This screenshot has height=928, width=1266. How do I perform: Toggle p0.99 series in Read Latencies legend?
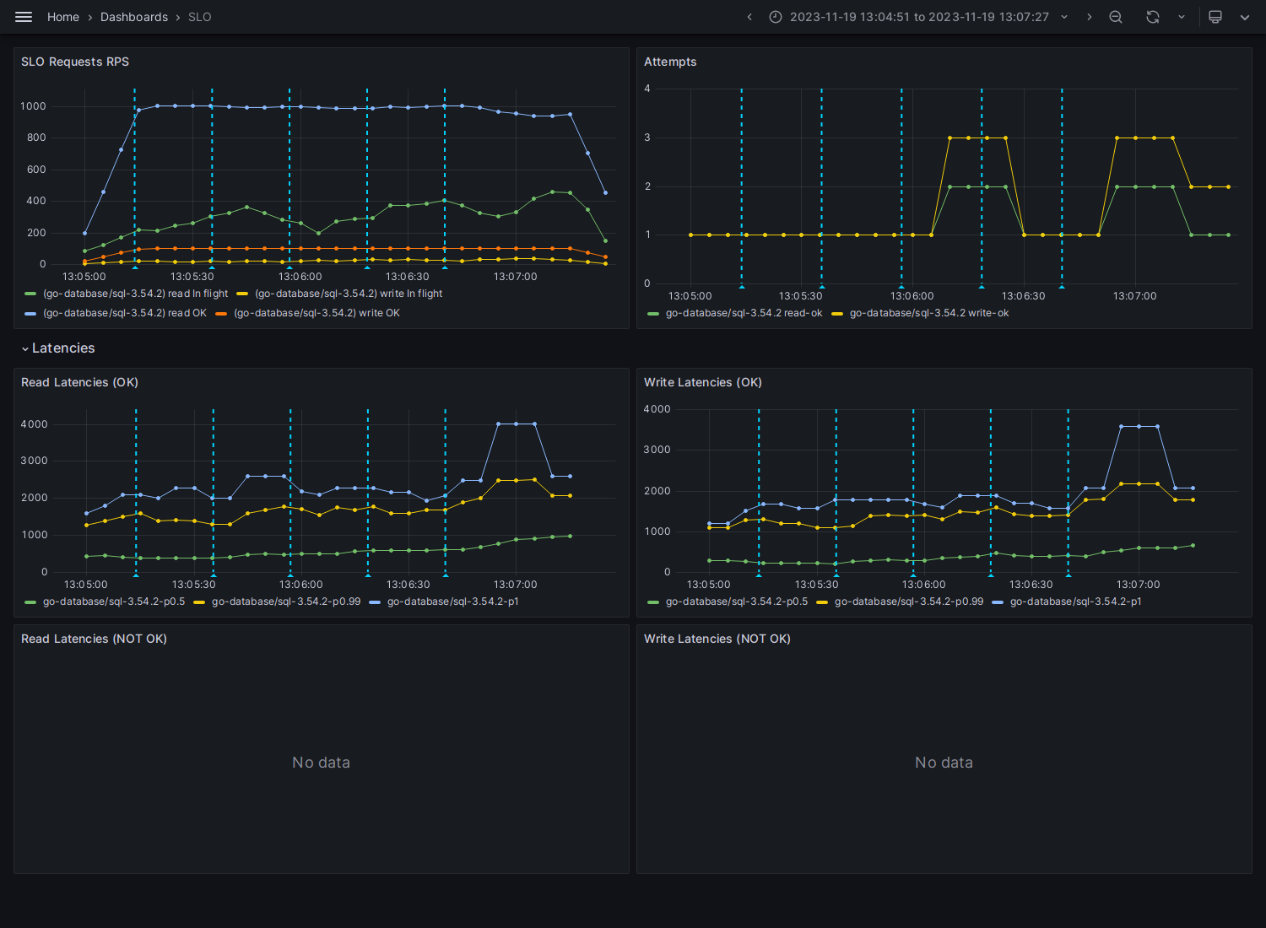[286, 602]
